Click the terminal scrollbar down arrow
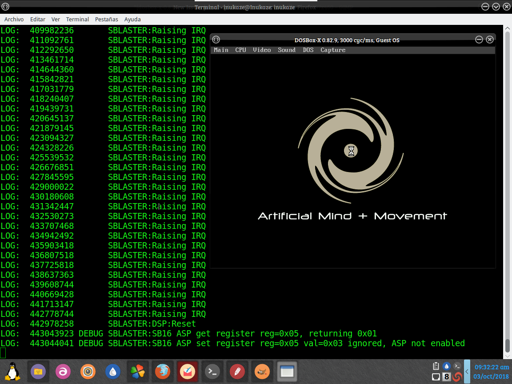Viewport: 512px width, 384px height. pos(508,356)
